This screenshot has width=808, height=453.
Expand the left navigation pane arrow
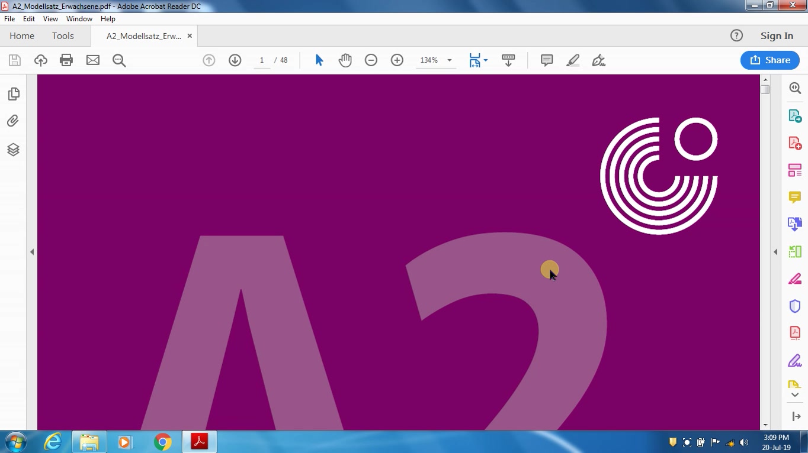pyautogui.click(x=32, y=252)
